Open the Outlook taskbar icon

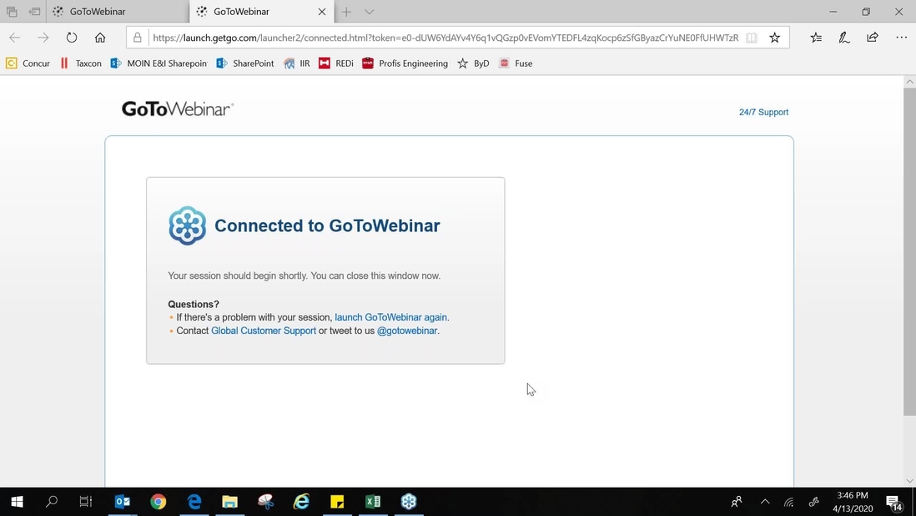click(122, 502)
